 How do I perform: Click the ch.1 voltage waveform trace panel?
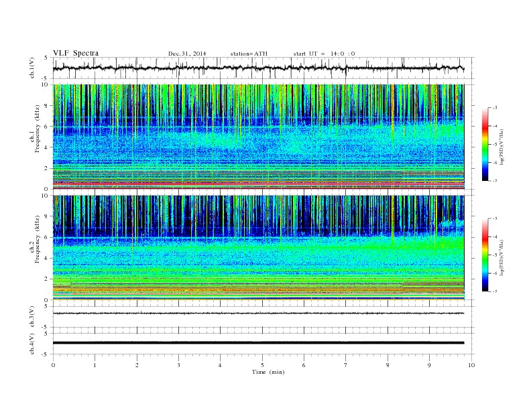tap(263, 68)
